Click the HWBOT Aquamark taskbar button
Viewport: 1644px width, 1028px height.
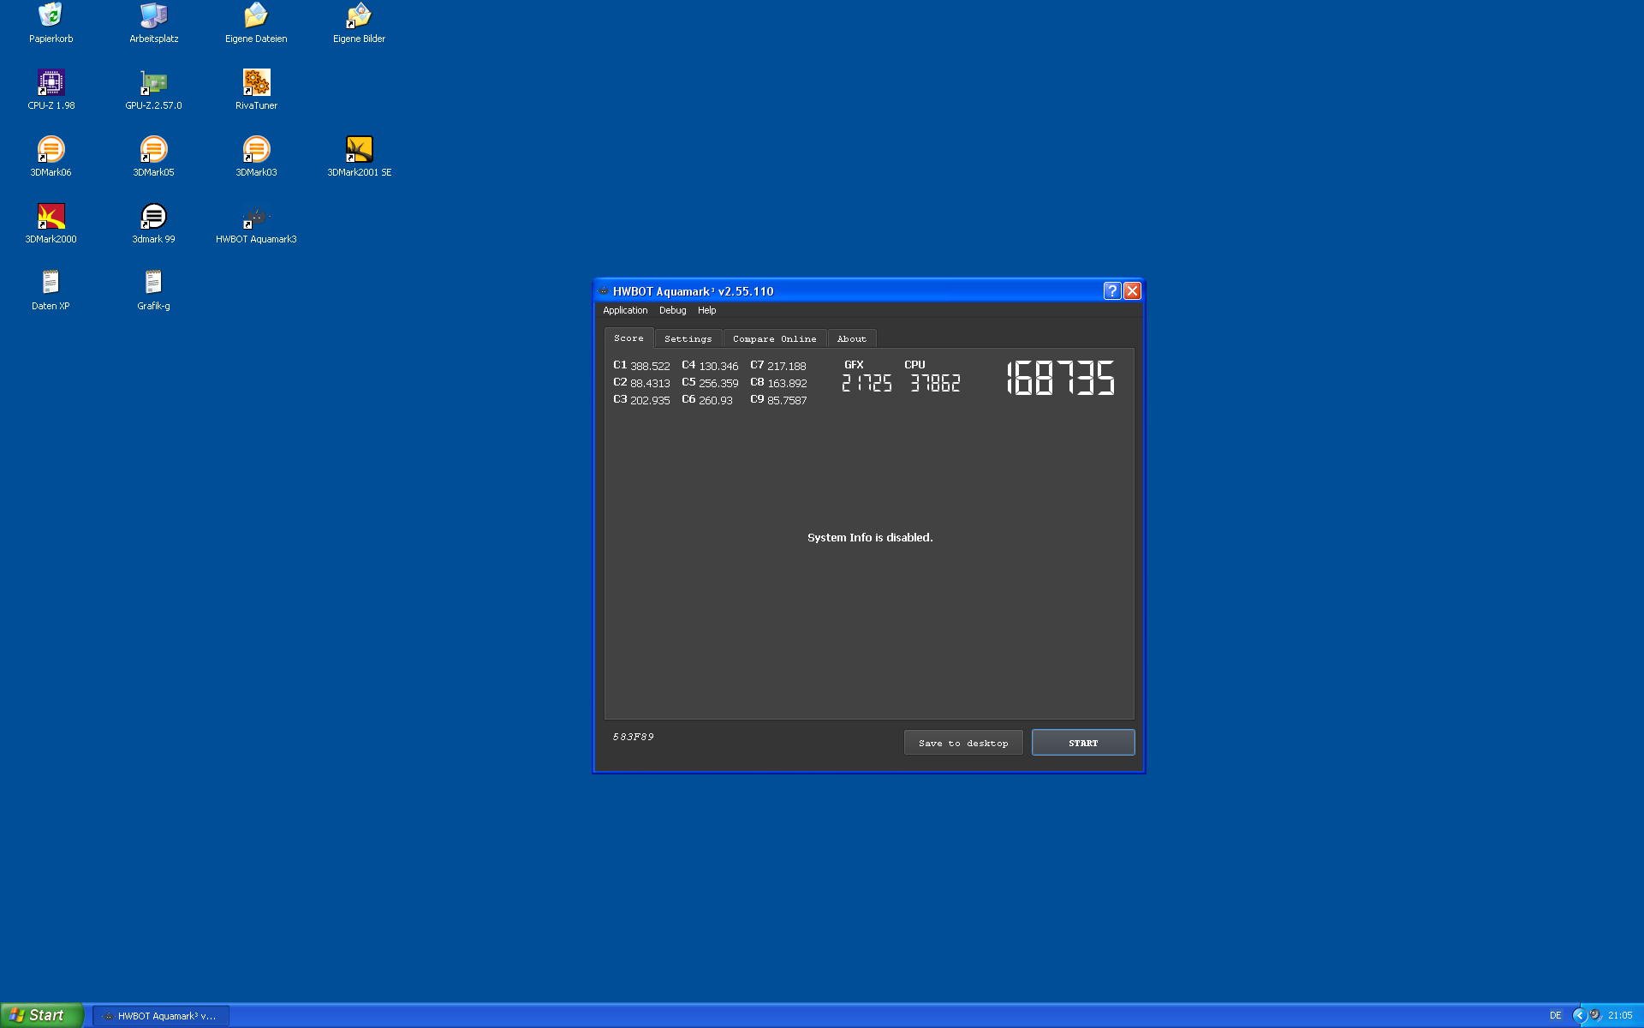[x=161, y=1016]
